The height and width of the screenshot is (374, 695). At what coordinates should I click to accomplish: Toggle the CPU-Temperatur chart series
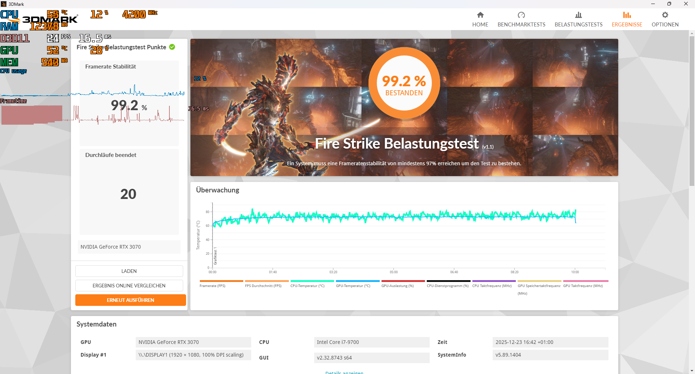click(x=312, y=284)
